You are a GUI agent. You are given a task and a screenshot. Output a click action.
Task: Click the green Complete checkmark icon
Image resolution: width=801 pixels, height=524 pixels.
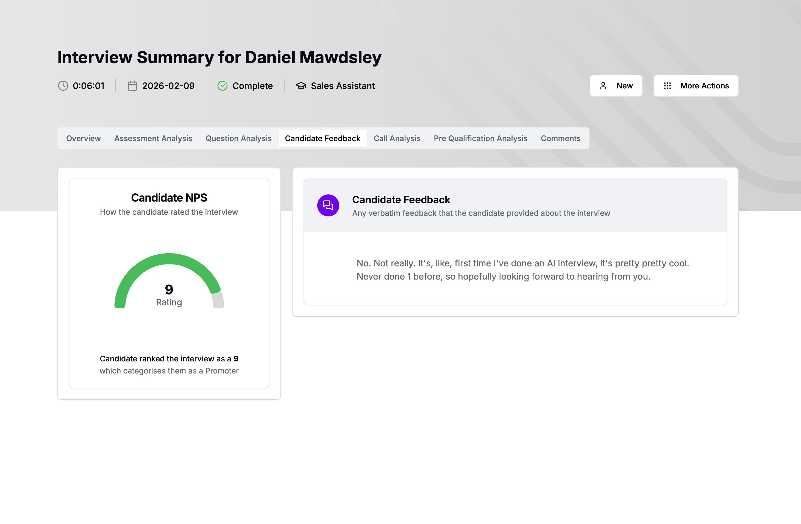tap(222, 86)
